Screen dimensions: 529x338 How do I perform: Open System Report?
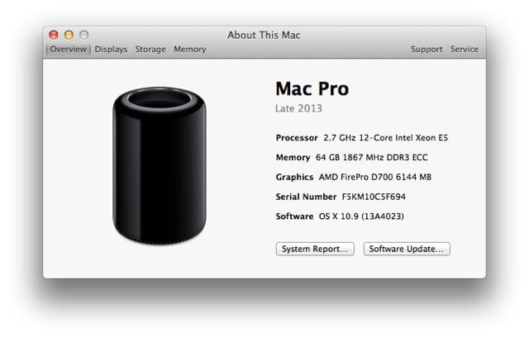(x=315, y=249)
